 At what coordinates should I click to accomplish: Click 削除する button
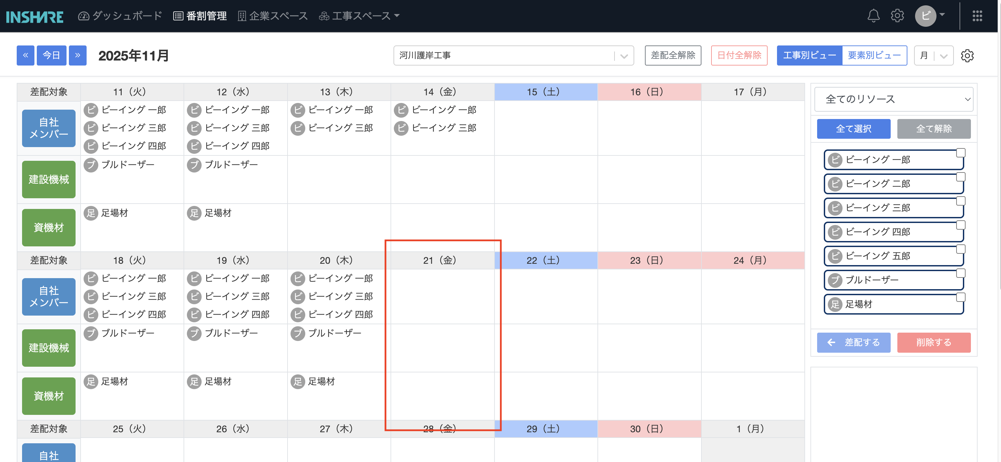[934, 343]
